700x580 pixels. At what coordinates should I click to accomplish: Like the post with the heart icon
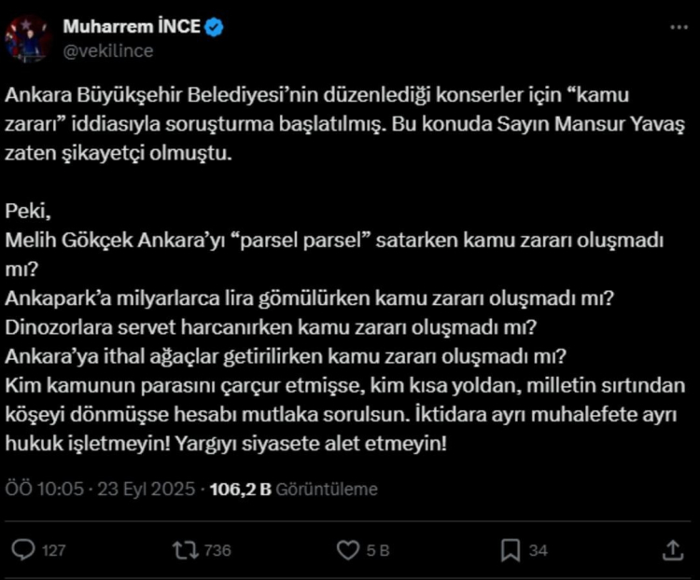pyautogui.click(x=348, y=550)
